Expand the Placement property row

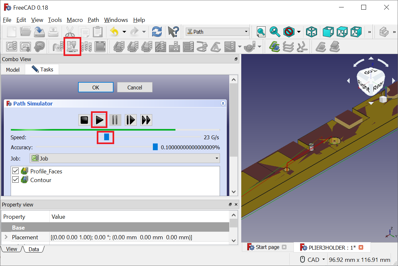[x=6, y=237]
